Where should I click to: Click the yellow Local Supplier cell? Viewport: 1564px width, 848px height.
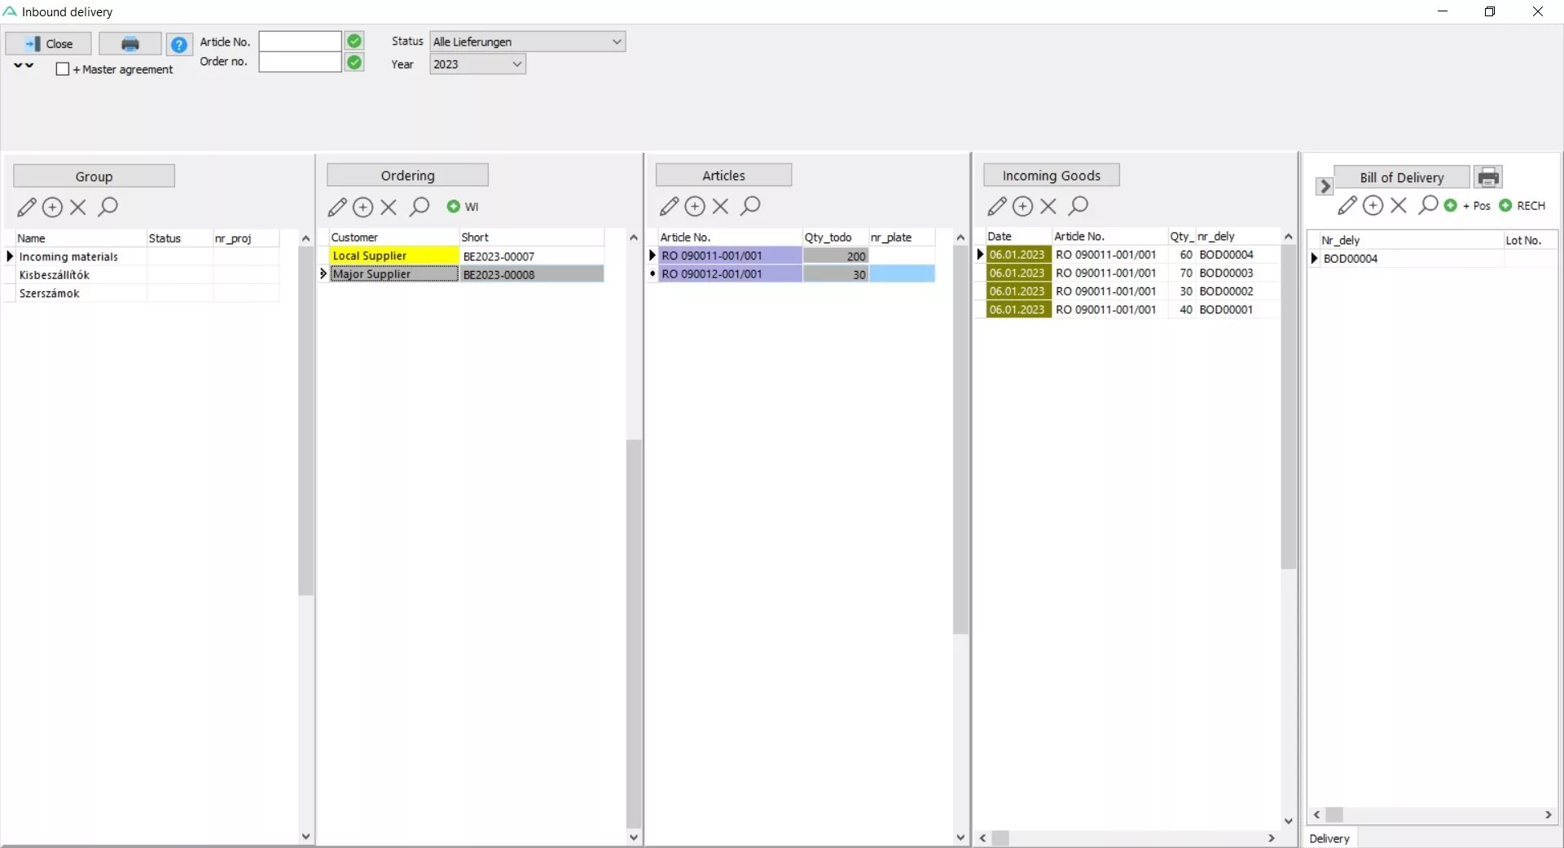click(x=394, y=256)
